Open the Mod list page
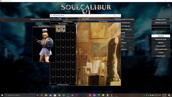Screen dimensions: 172x97 click(x=161, y=36)
